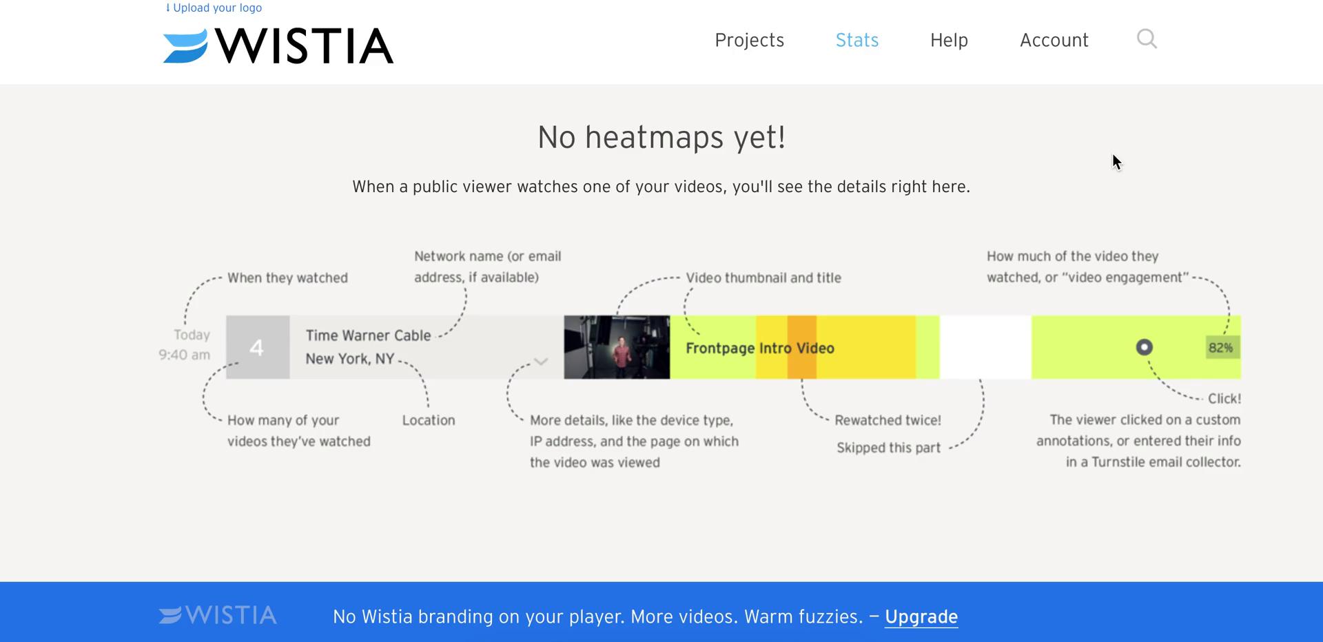
Task: Click the Time Warner Cable text
Action: click(369, 335)
